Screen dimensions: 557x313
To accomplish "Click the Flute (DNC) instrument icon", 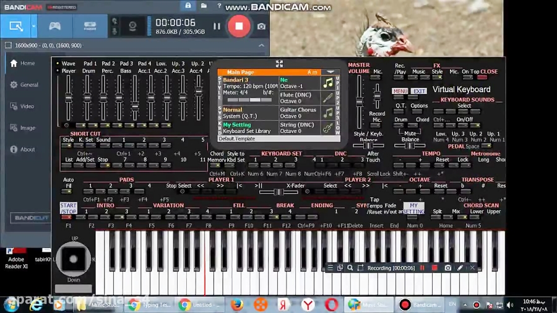I will pyautogui.click(x=328, y=98).
